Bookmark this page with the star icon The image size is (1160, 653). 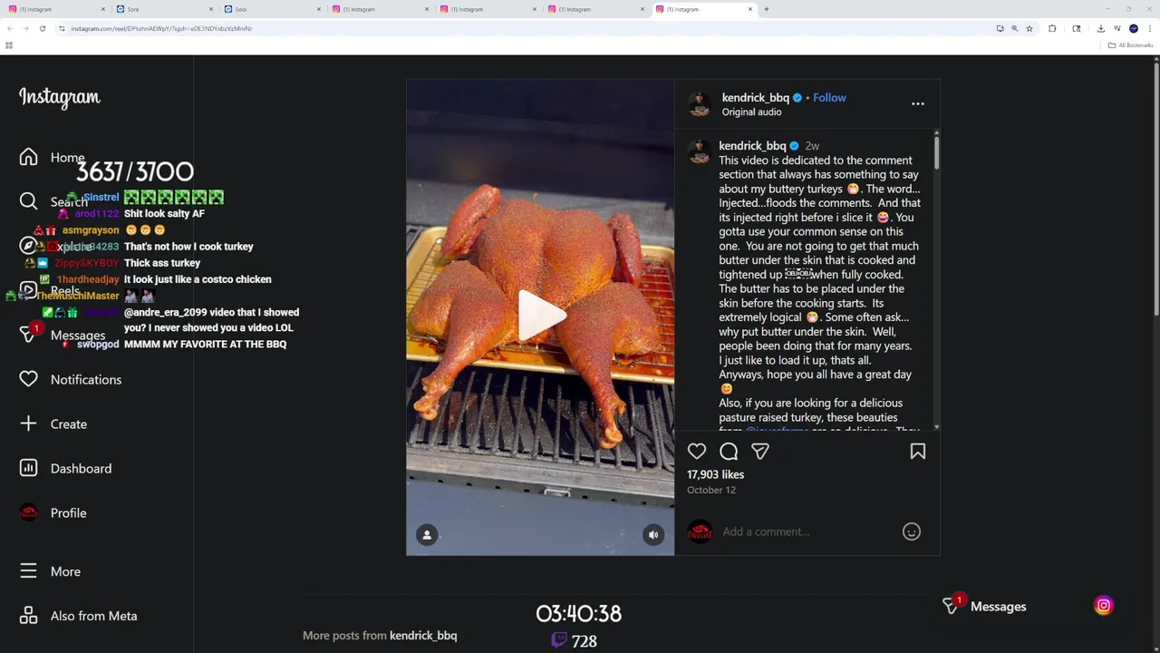1029,28
